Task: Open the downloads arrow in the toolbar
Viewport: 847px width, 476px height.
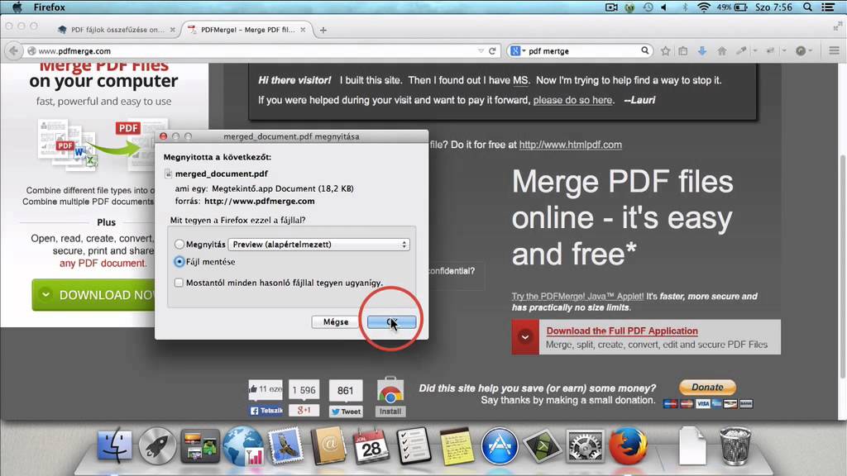Action: [x=701, y=50]
